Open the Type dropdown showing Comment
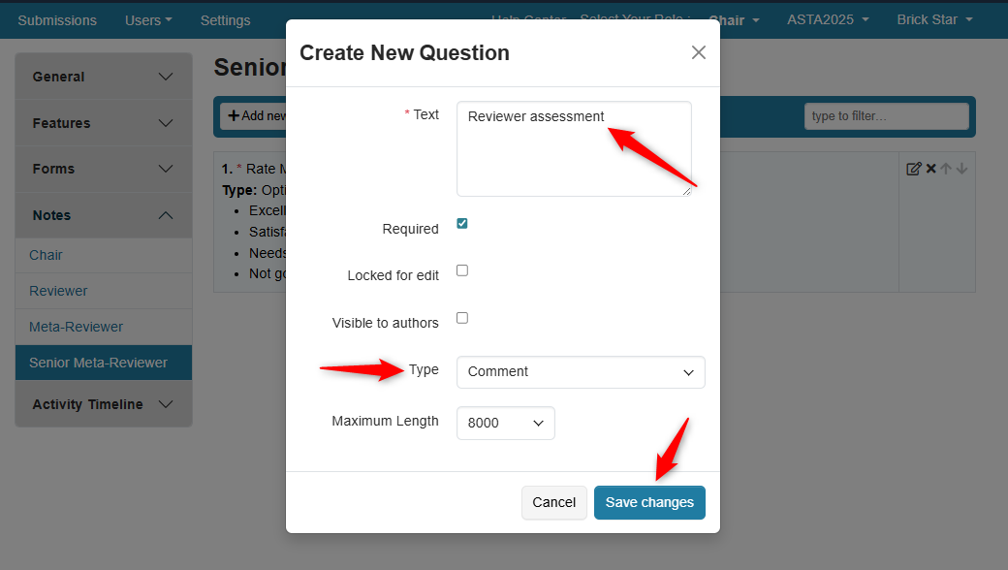The image size is (1008, 570). click(x=581, y=372)
